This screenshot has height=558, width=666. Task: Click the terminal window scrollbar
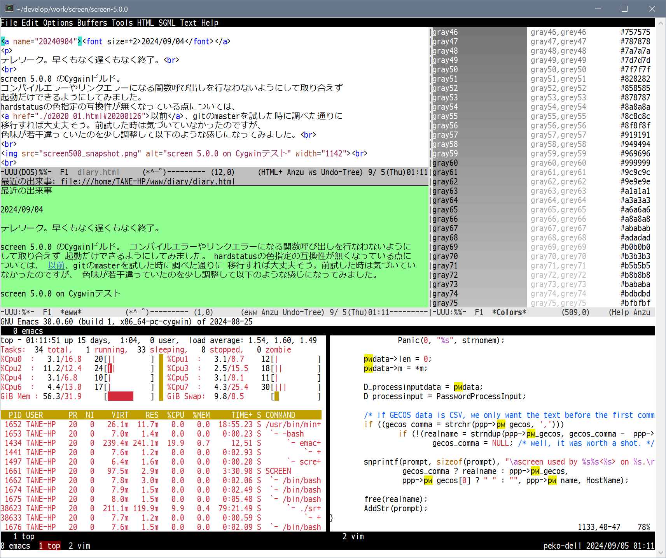pos(661,288)
